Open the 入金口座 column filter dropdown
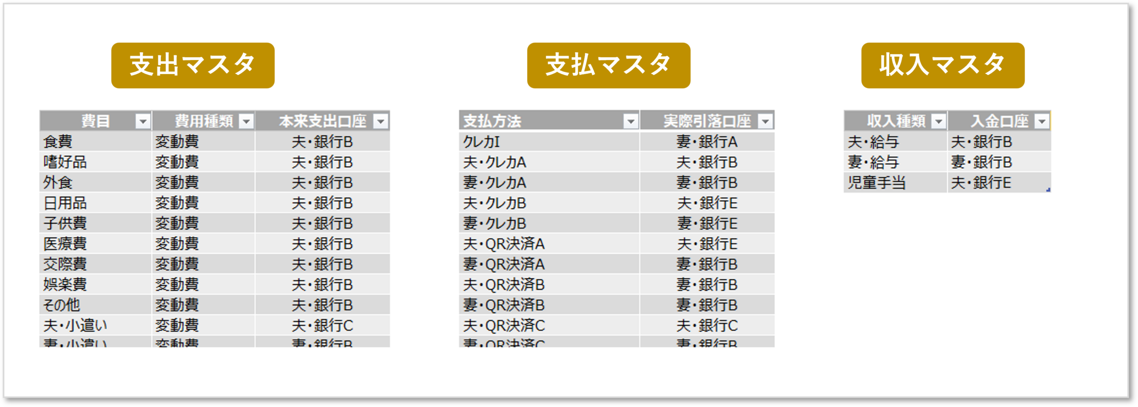Image resolution: width=1138 pixels, height=407 pixels. click(x=1042, y=121)
